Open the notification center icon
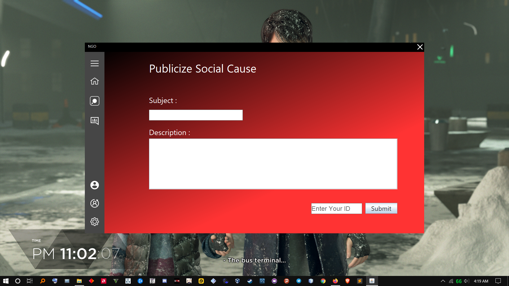509x286 pixels. [498, 281]
